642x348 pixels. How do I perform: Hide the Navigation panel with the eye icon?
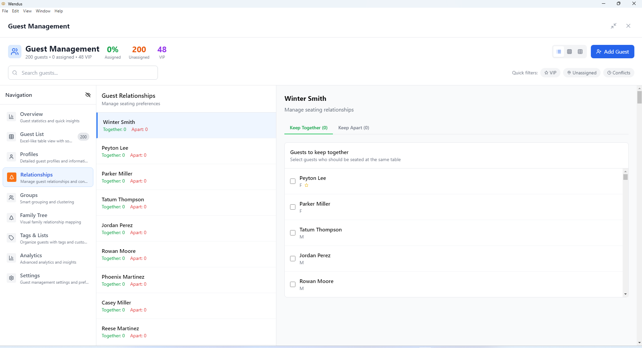click(88, 95)
